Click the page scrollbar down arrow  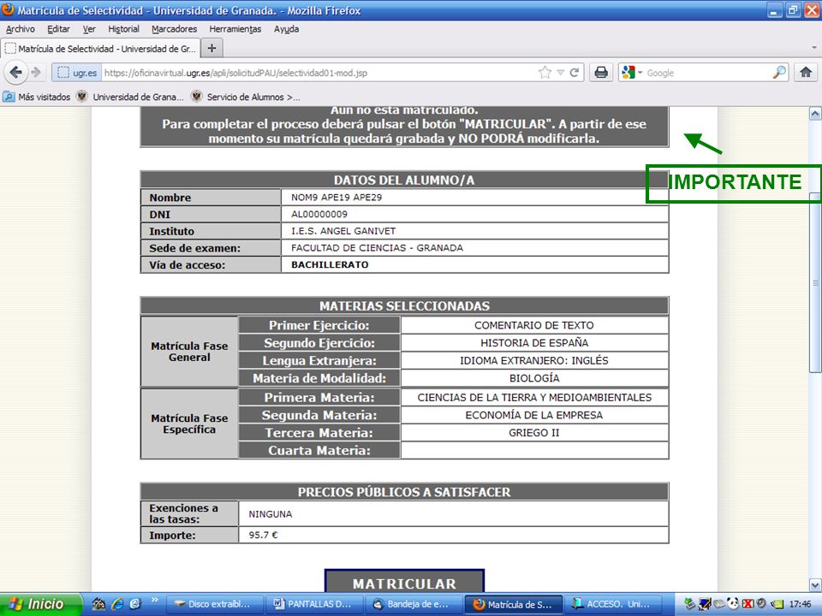click(x=815, y=584)
